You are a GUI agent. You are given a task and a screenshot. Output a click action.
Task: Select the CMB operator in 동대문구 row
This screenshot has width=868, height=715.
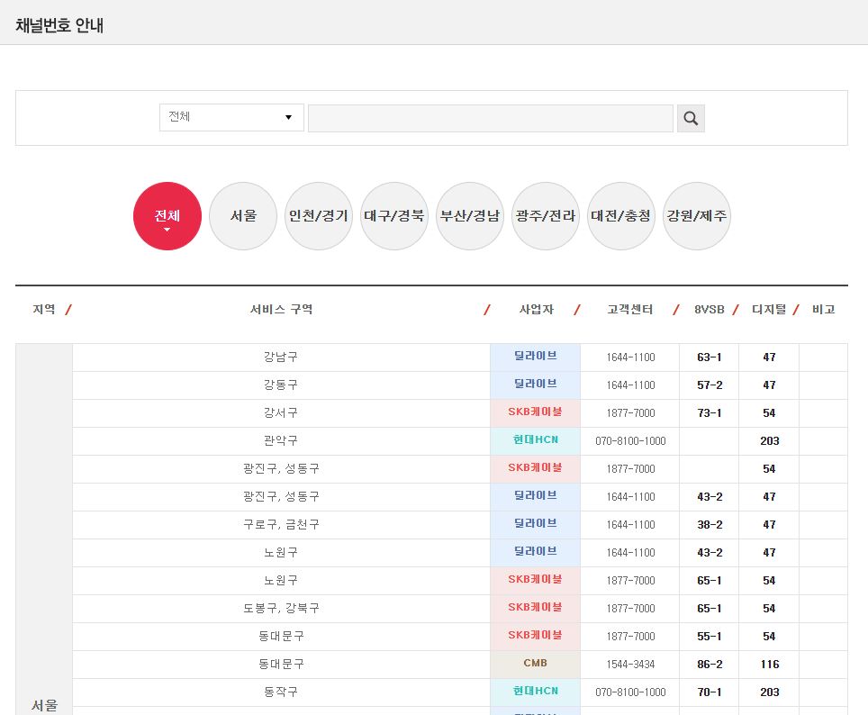coord(535,664)
